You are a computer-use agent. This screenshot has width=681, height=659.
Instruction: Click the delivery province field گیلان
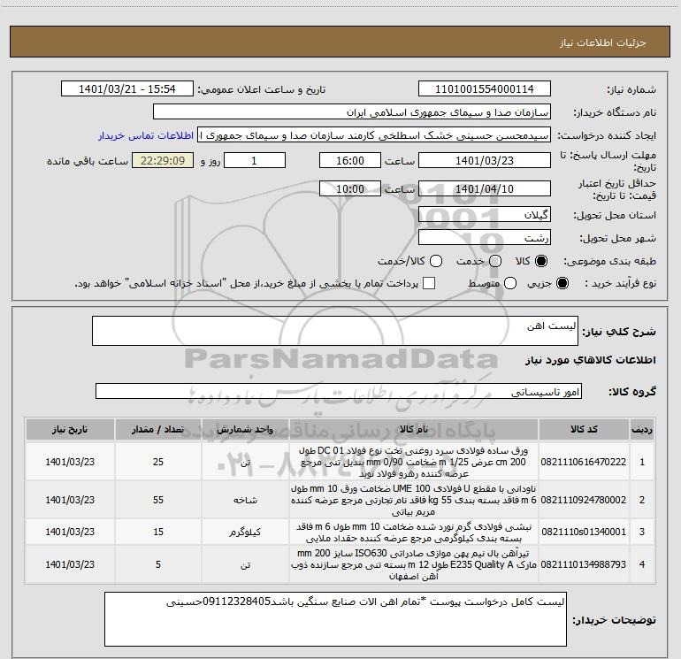click(485, 214)
